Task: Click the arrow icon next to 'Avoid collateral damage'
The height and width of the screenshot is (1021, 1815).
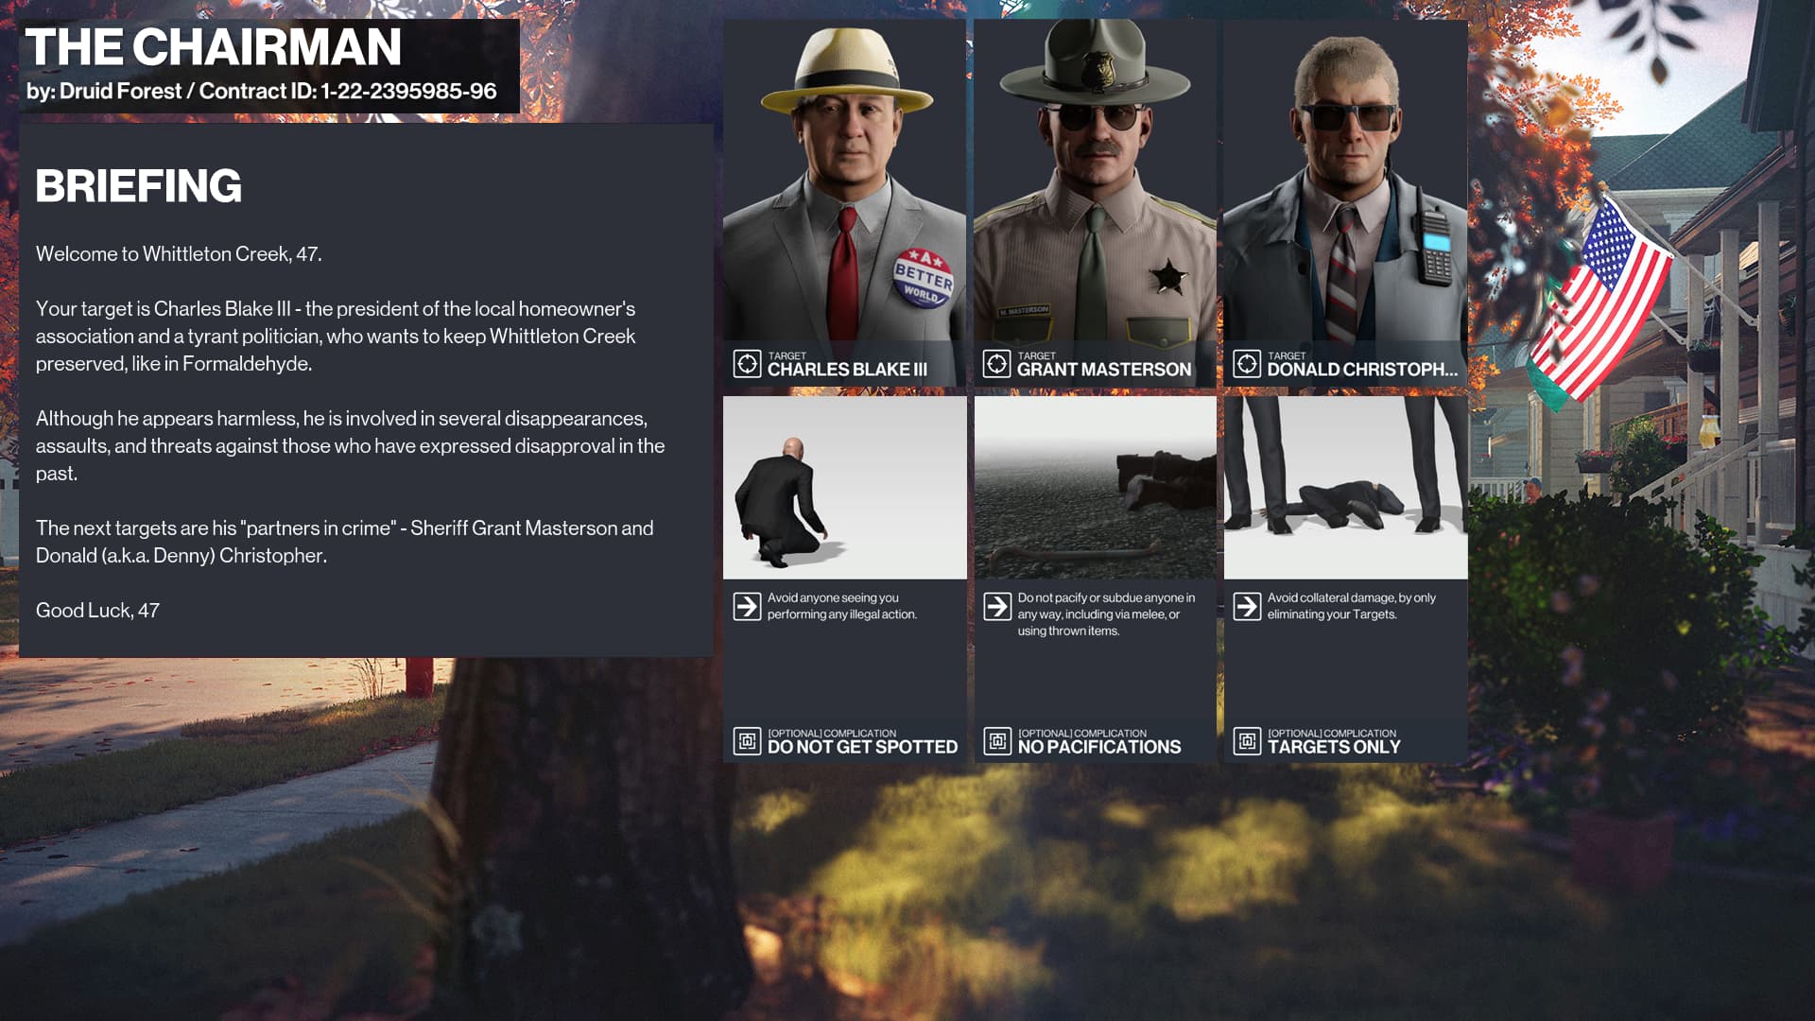Action: coord(1247,606)
